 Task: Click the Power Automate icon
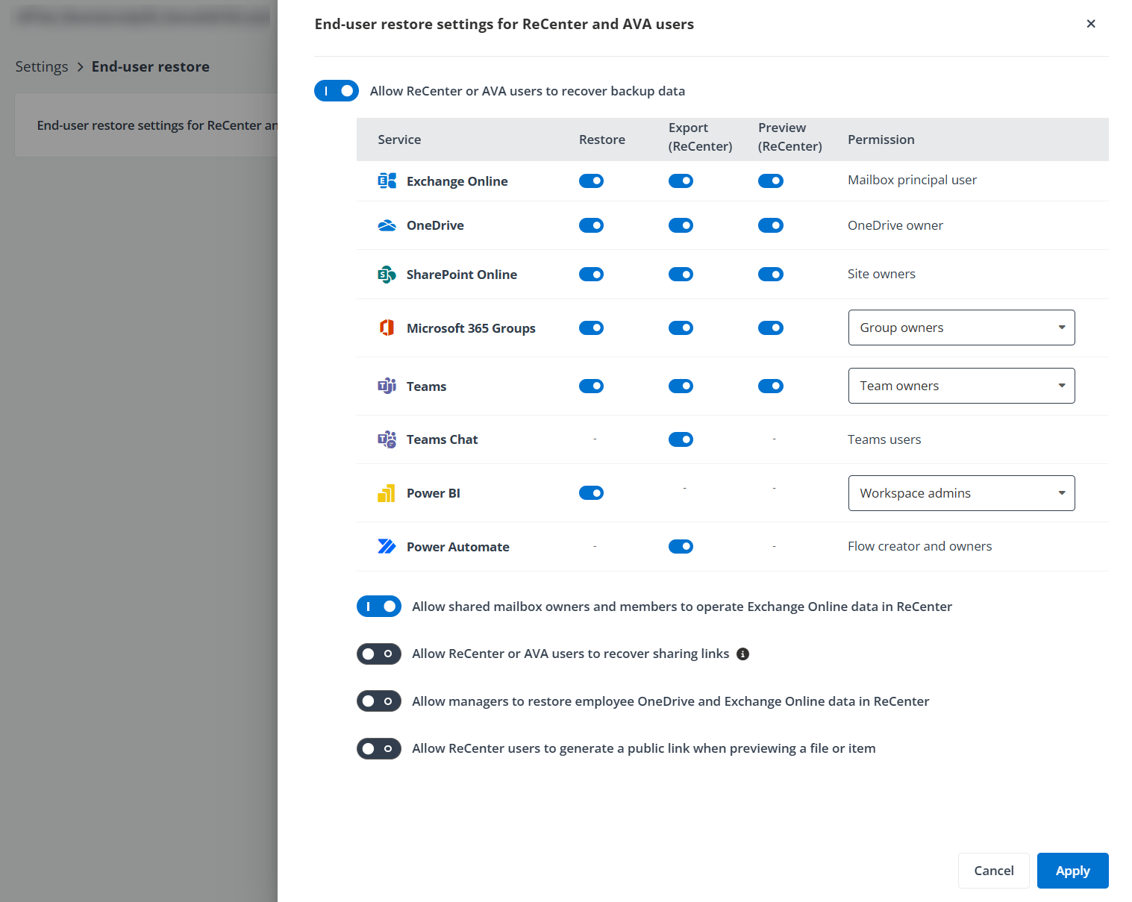tap(387, 546)
